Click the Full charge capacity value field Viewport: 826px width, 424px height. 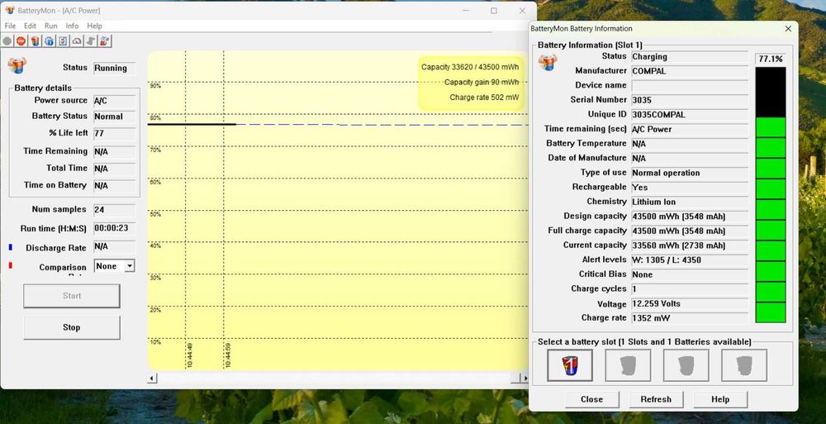coord(690,231)
